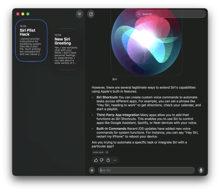The width and height of the screenshot is (220, 192).
Task: Activate microphone for voice input
Action: coord(201,170)
